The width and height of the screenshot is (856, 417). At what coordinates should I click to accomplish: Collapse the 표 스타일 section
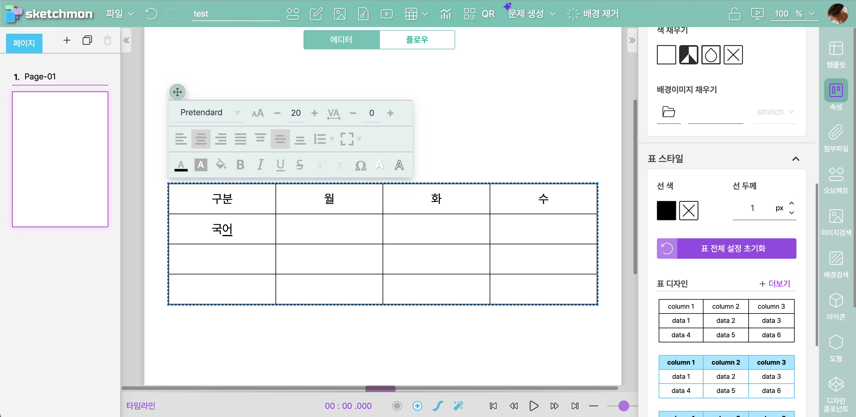(x=796, y=159)
